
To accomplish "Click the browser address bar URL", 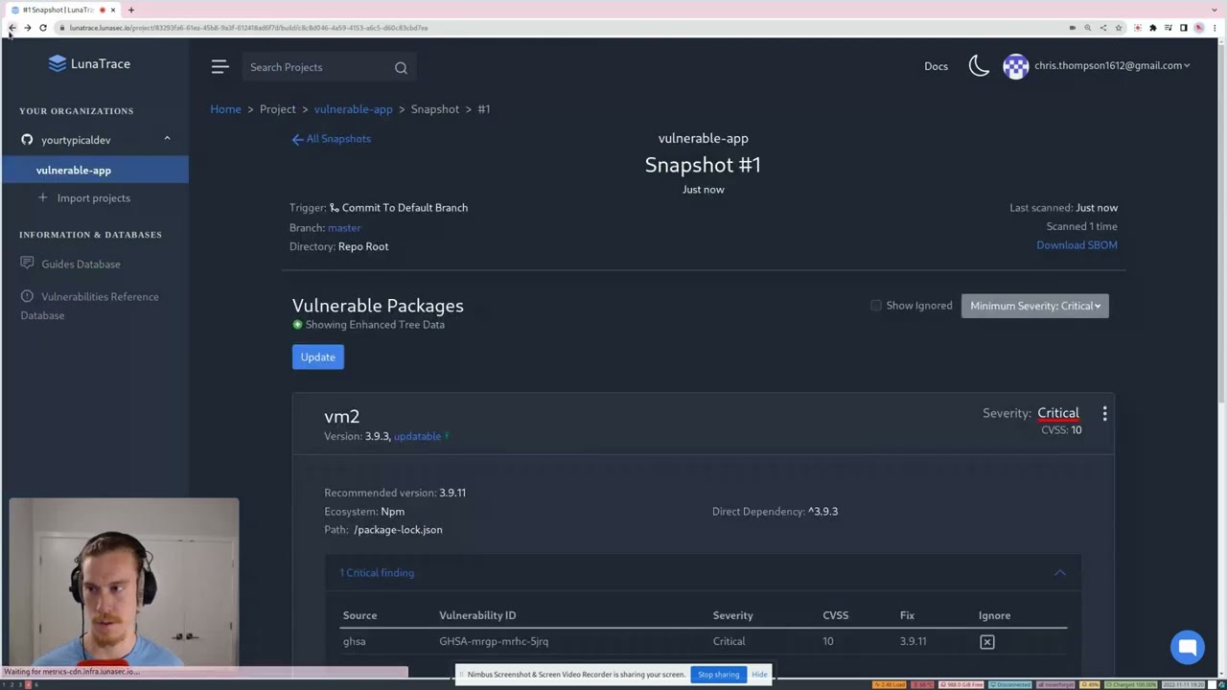I will [x=248, y=28].
